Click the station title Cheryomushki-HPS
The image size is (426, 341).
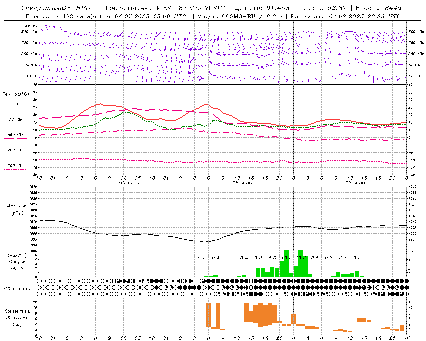[x=56, y=8]
